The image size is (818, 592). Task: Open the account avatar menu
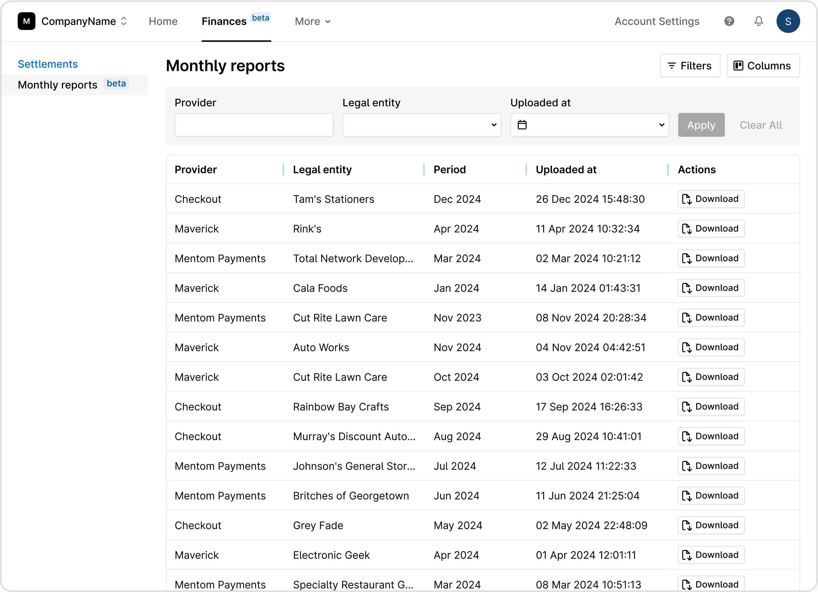788,21
